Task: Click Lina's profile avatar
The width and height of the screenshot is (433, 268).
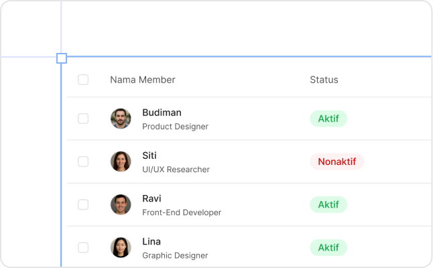Action: click(x=121, y=247)
